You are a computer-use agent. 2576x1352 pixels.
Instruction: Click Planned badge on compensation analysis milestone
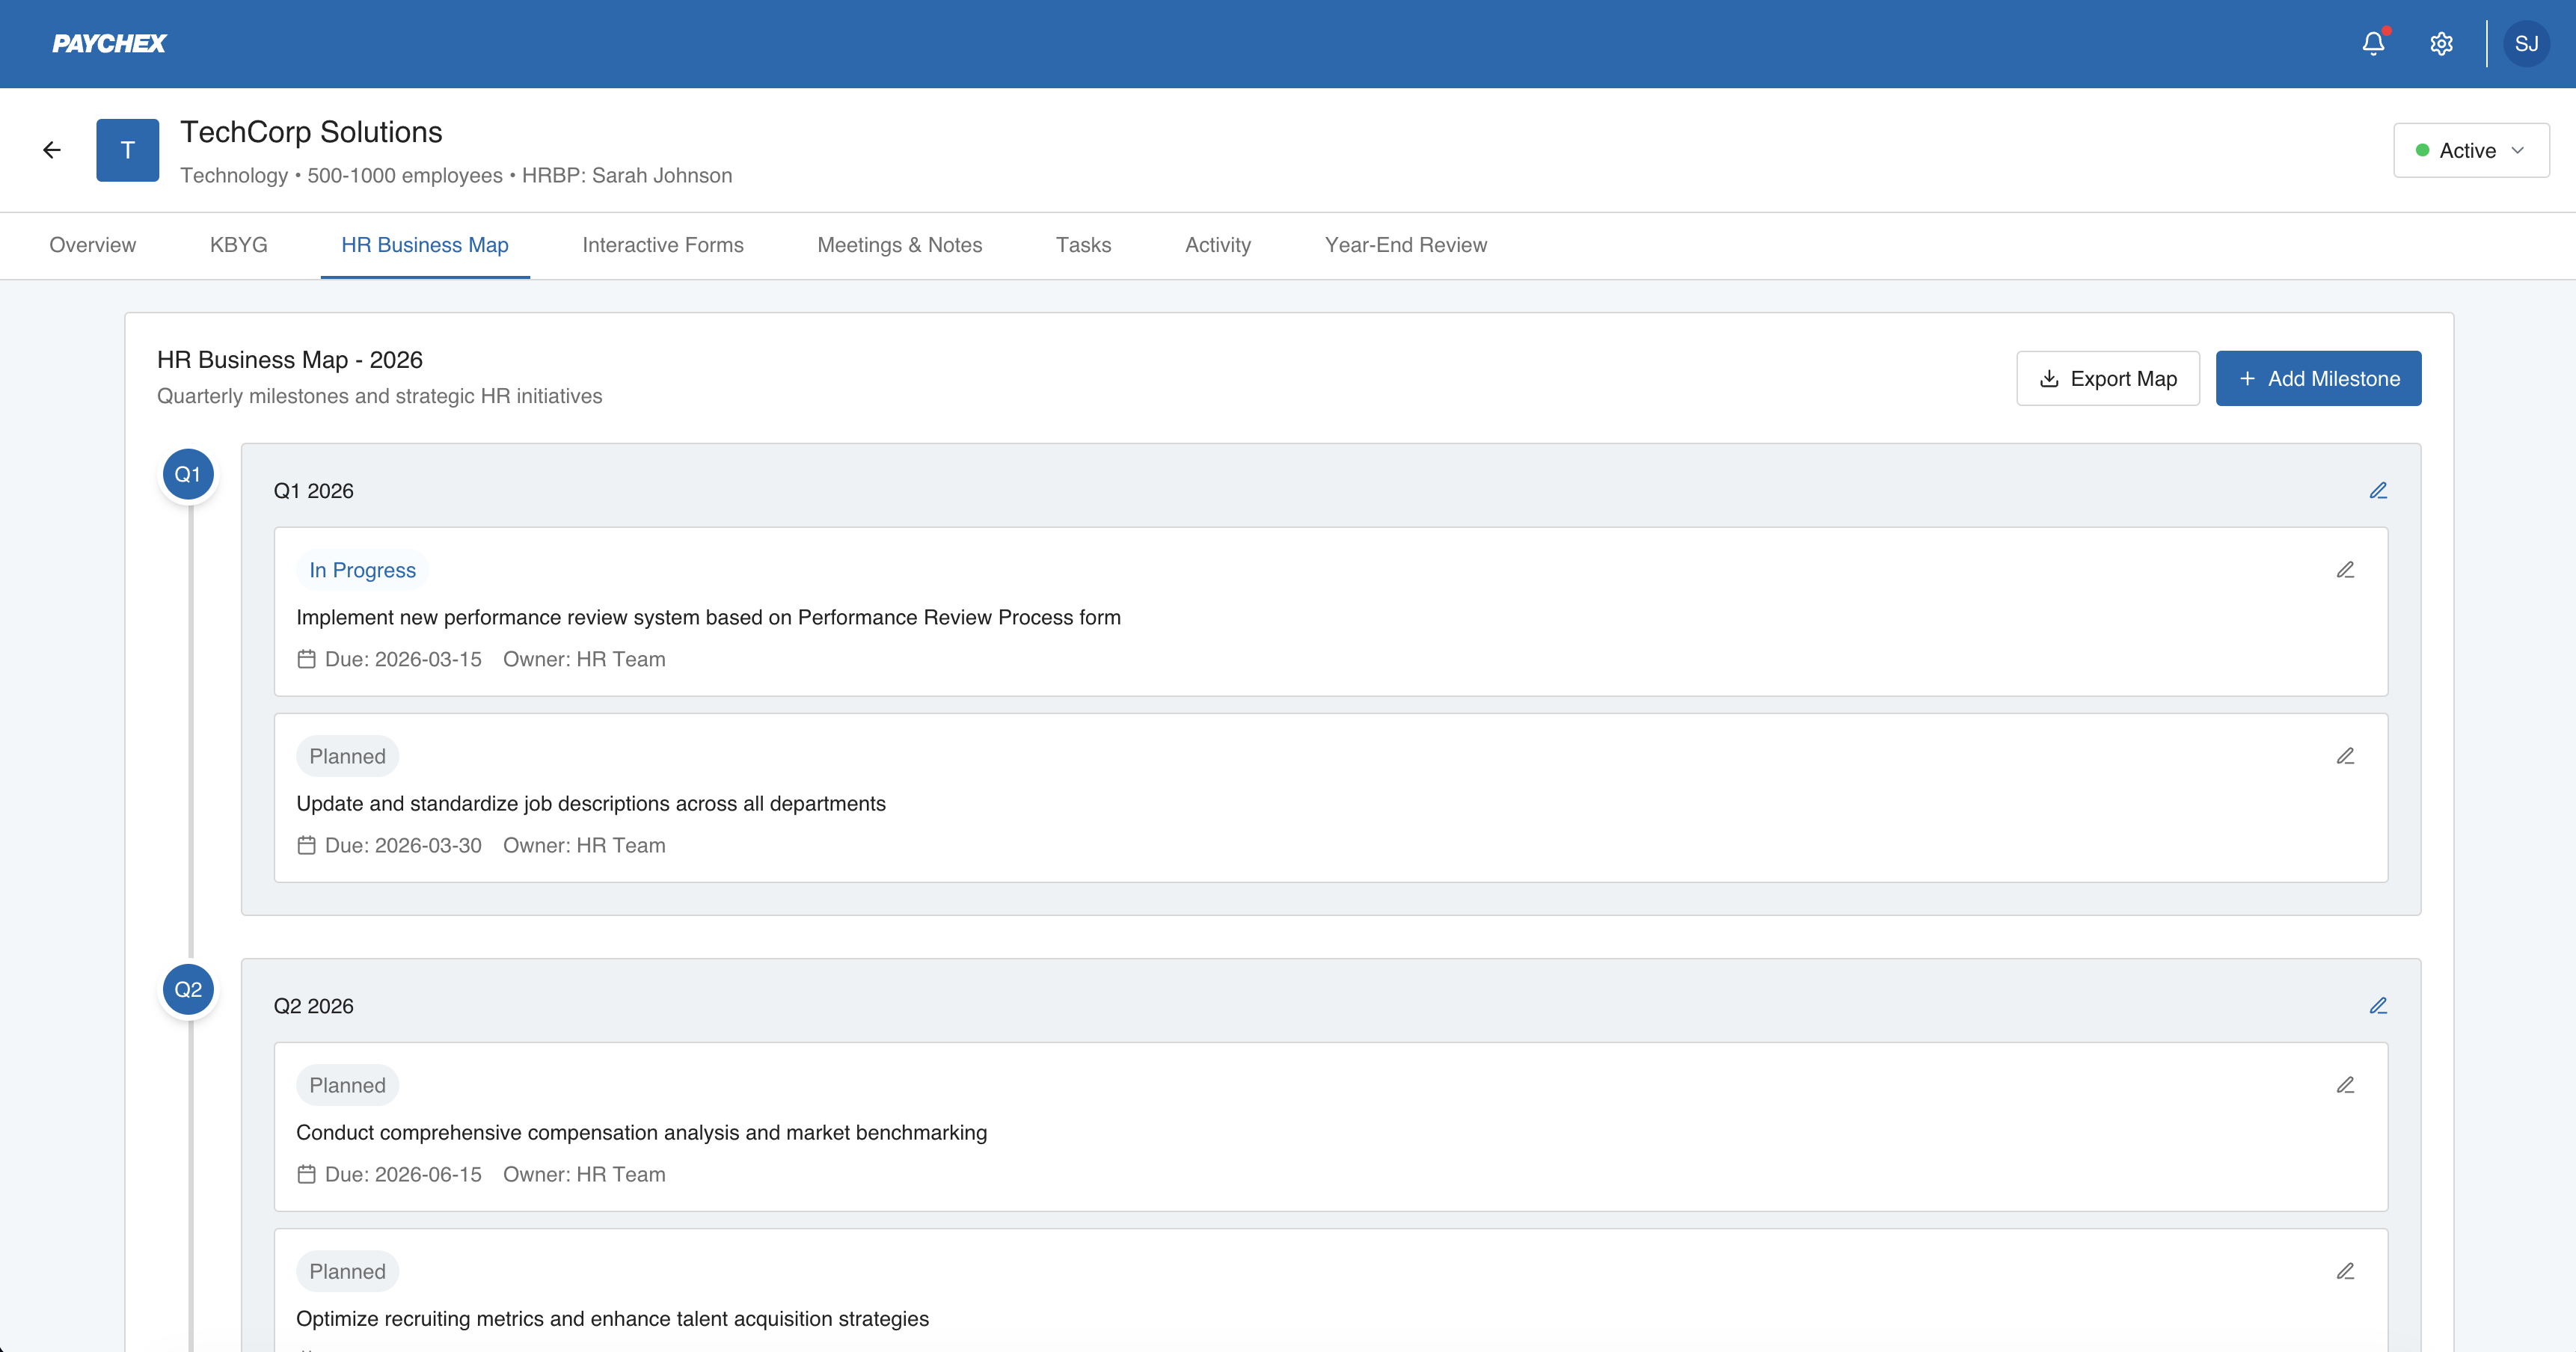(347, 1085)
